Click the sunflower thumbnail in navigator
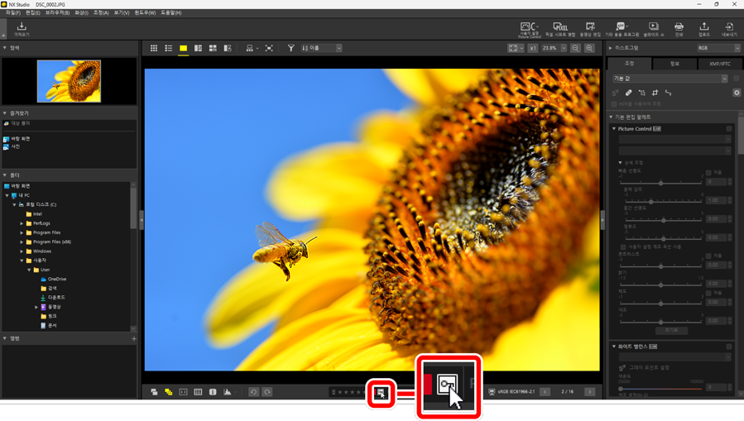744x421 pixels. click(69, 81)
